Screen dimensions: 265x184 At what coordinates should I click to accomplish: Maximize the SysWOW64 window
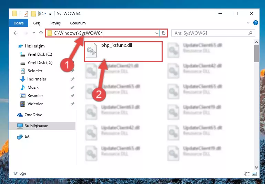tap(236, 14)
